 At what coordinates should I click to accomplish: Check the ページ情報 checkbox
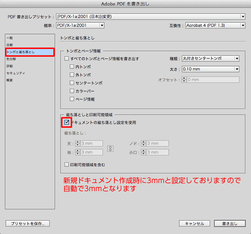(x=72, y=99)
